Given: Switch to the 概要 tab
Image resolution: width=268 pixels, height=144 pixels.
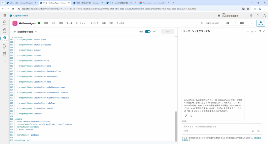Looking at the screenshot, I should pos(46,23).
